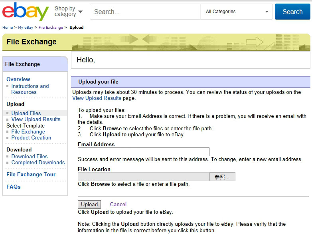Click the 'Download' sidebar heading
Image resolution: width=312 pixels, height=237 pixels.
pos(19,150)
